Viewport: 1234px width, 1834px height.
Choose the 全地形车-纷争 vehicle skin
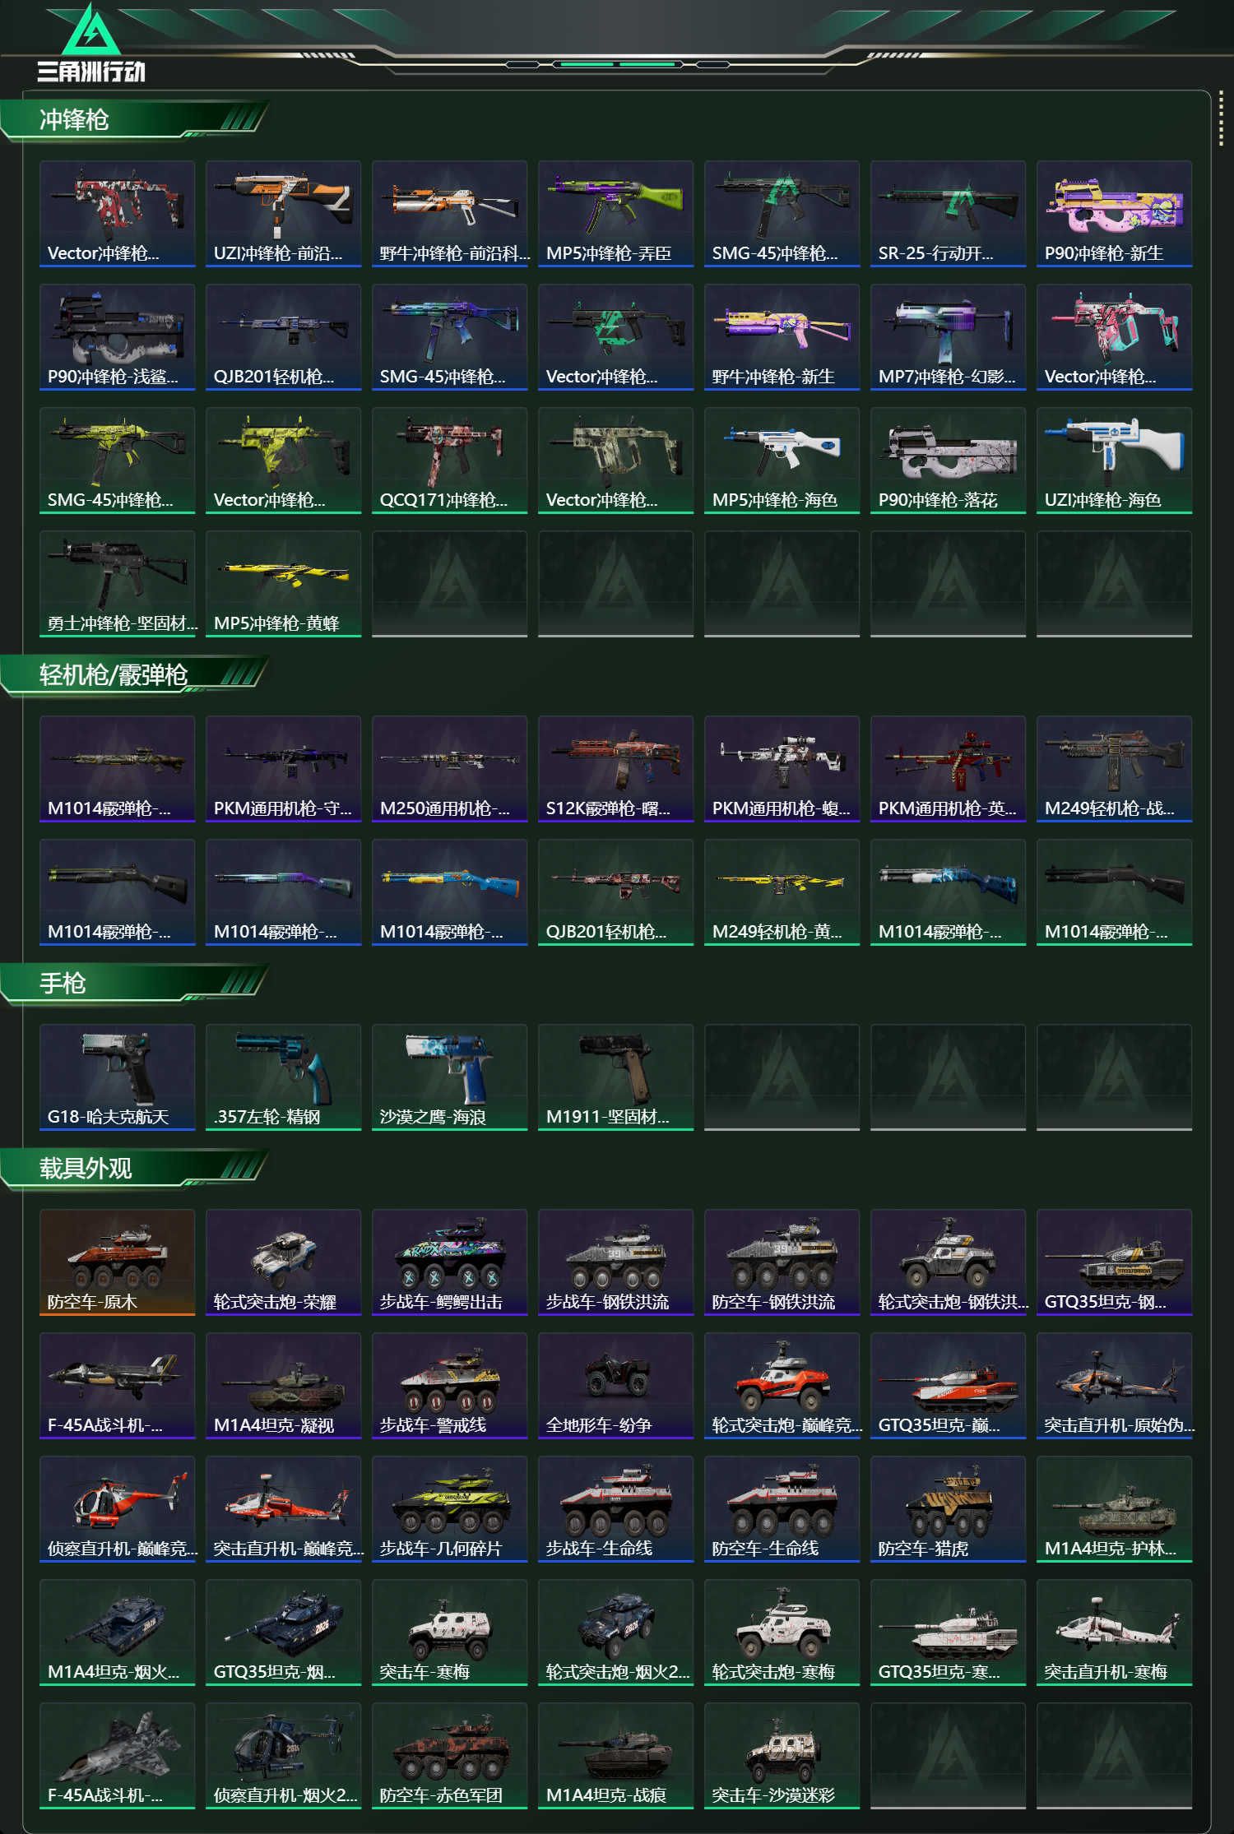(x=615, y=1386)
